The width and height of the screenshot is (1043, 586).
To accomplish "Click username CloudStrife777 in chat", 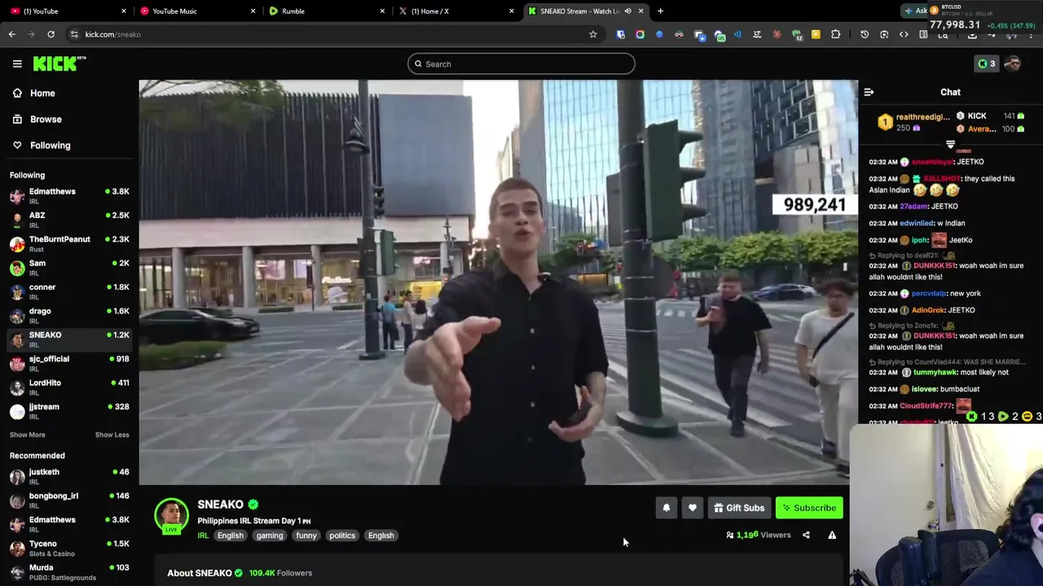I will (926, 405).
